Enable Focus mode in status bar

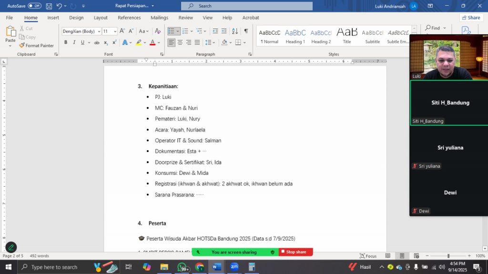point(368,256)
